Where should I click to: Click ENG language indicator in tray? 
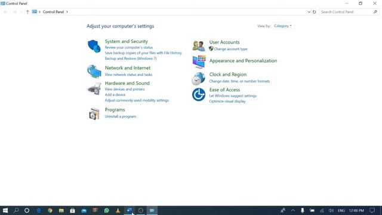pos(341,210)
